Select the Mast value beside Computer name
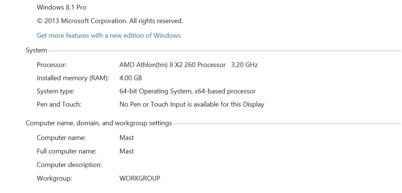 (127, 138)
